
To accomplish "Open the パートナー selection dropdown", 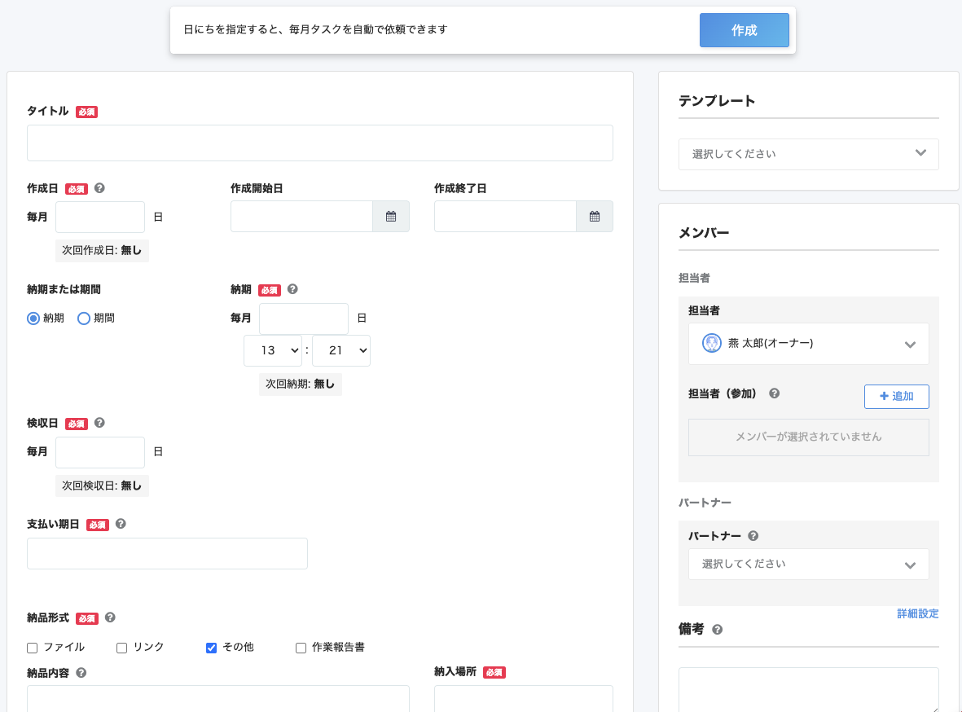I will 808,564.
